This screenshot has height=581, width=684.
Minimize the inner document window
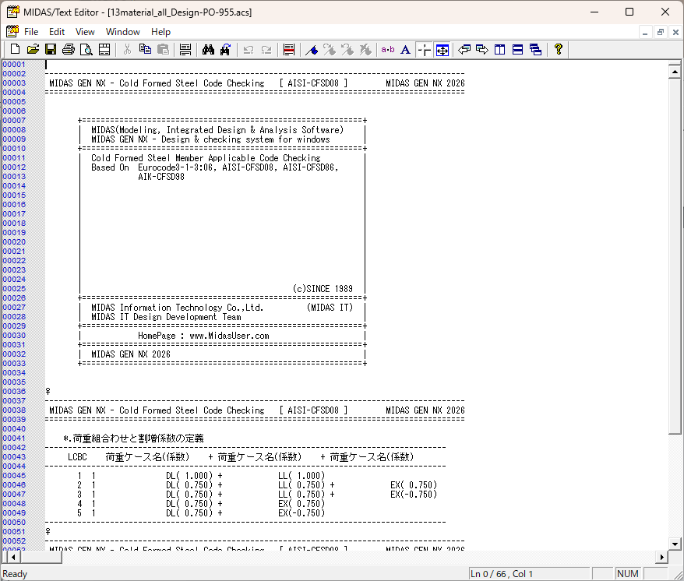[x=645, y=32]
